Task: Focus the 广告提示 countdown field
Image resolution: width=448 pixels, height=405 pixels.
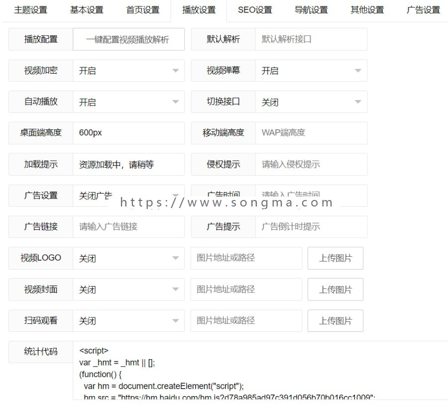Action: tap(311, 227)
